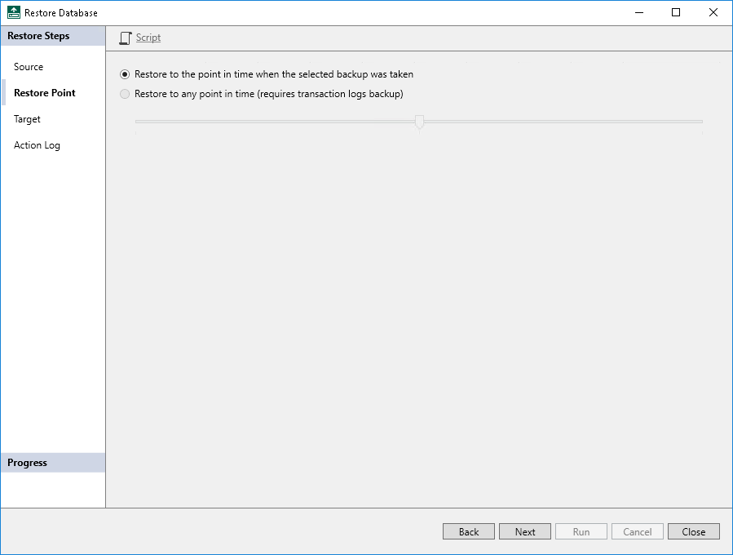Minimize the Restore Database window
This screenshot has height=555, width=733.
point(639,12)
